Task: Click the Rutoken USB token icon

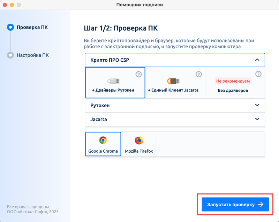Action: tap(113, 81)
